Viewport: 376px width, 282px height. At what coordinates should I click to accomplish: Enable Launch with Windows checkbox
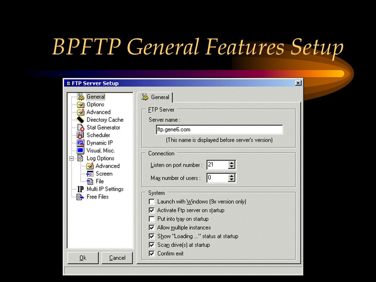pyautogui.click(x=152, y=202)
